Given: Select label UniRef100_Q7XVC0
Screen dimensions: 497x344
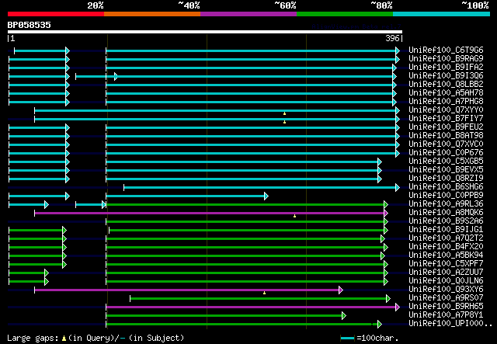Looking at the screenshot, I should click(446, 144).
